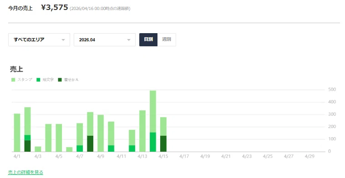
Task: Select the 絵文字 segment on 4/10
Action: click(x=111, y=148)
